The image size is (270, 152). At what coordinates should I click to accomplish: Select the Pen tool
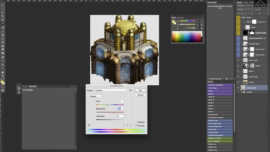(3, 57)
